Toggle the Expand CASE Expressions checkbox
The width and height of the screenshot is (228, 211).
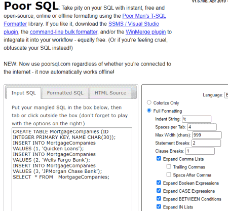pyautogui.click(x=159, y=191)
